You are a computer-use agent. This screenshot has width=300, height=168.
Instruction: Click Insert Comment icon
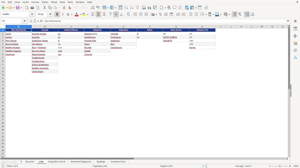point(175,8)
